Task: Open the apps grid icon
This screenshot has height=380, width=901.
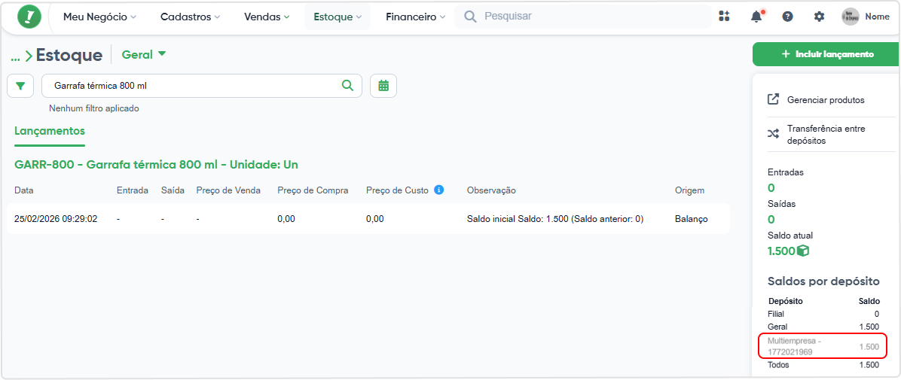Action: (724, 17)
